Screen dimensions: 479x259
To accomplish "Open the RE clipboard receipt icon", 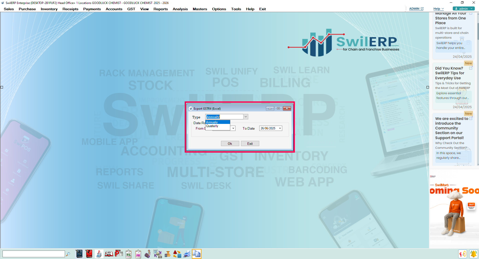I will coord(128,254).
